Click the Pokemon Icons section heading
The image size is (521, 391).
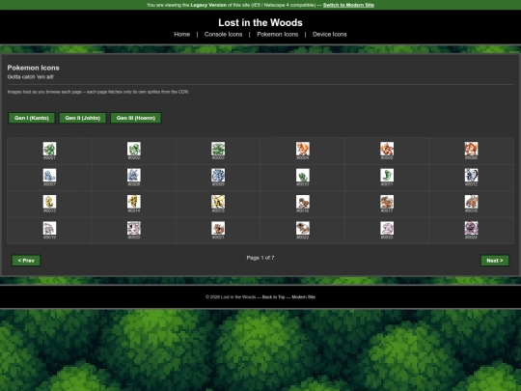pyautogui.click(x=33, y=68)
